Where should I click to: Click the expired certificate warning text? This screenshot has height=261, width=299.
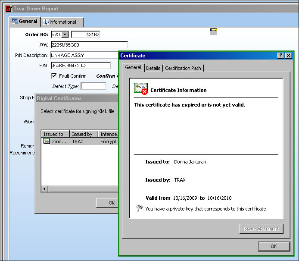click(190, 105)
